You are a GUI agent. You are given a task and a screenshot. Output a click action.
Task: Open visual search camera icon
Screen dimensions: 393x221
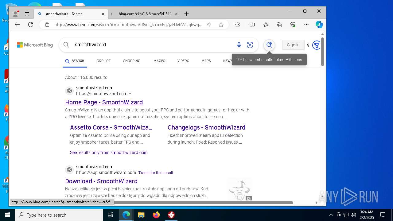click(250, 45)
